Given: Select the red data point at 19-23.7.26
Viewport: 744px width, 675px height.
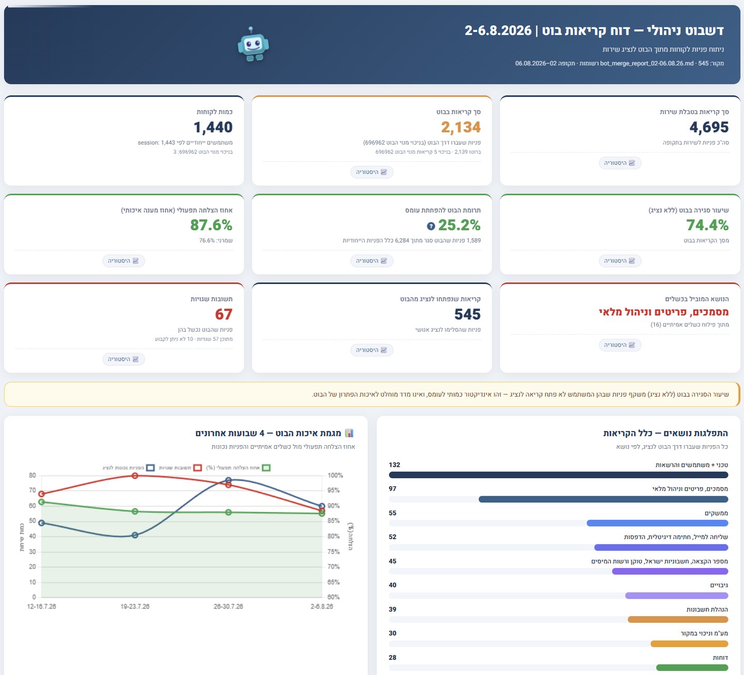Looking at the screenshot, I should (x=135, y=476).
